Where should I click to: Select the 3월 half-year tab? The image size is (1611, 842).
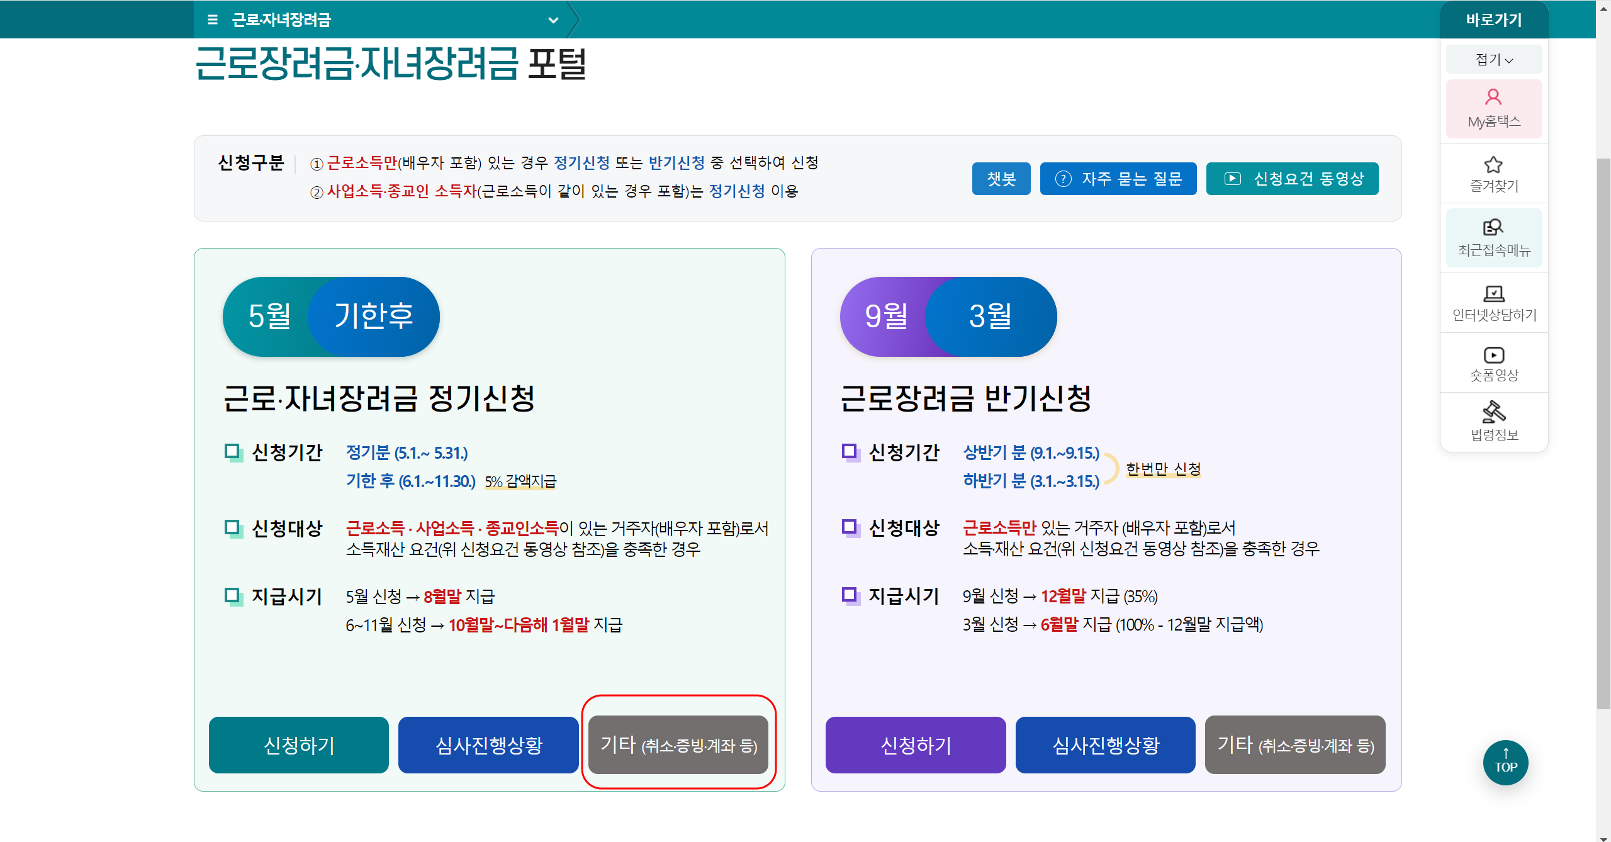tap(991, 316)
